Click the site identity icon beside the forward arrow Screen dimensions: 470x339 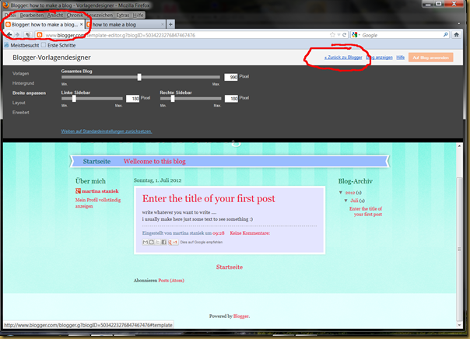coord(28,35)
